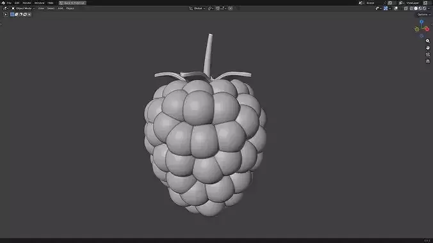Screen dimensions: 433x243
Task: Choose the invert selection mode icon
Action: coord(25,14)
